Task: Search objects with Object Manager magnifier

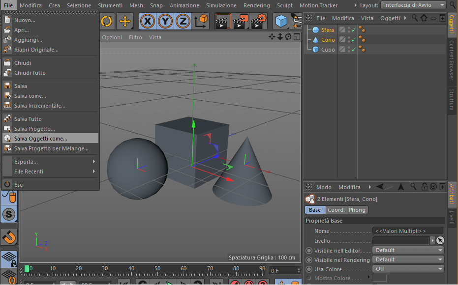Action: click(415, 18)
